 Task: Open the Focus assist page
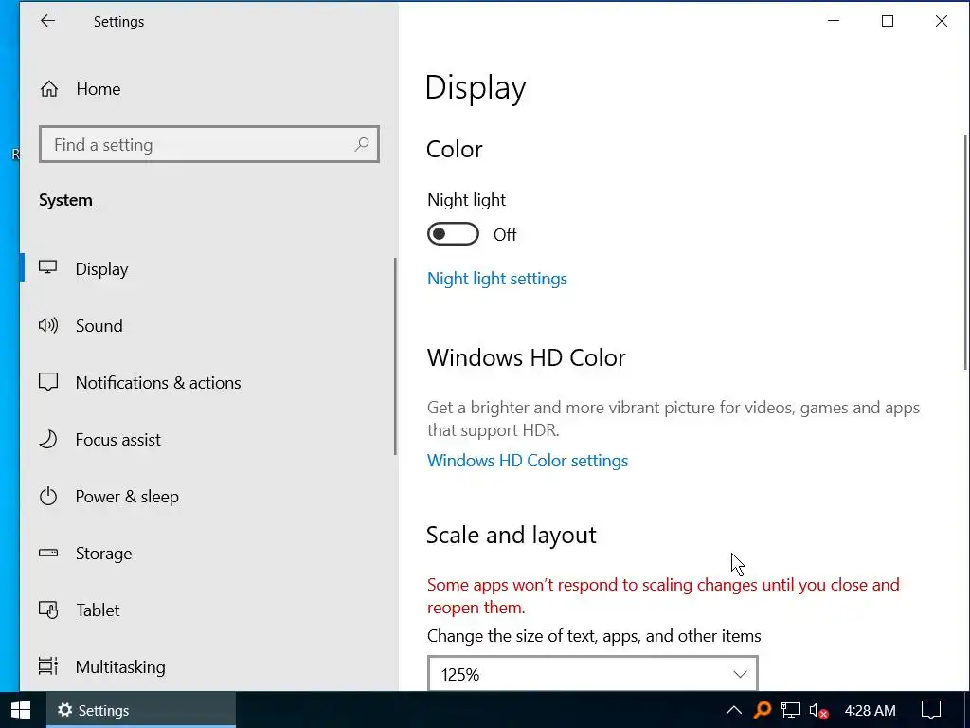point(207,440)
